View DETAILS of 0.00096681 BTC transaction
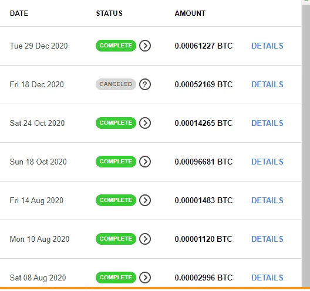The height and width of the screenshot is (291, 310). (x=267, y=162)
